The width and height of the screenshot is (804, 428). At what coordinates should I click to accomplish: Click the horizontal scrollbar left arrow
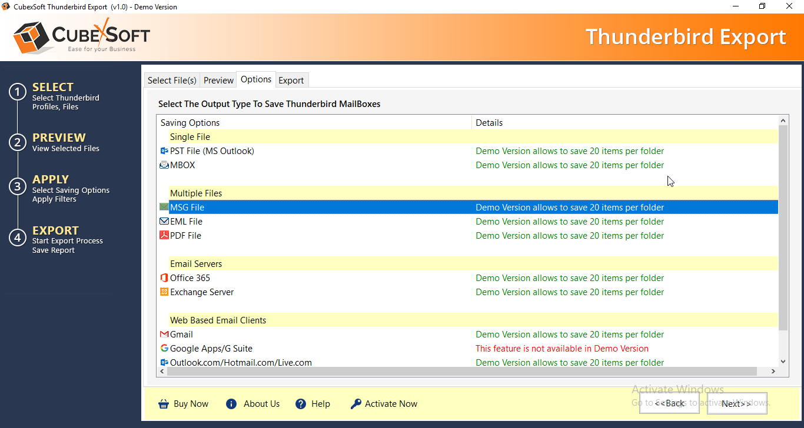(x=161, y=372)
